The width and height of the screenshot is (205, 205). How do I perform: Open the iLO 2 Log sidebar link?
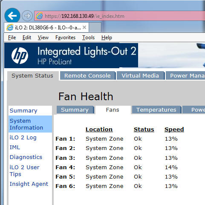click(23, 138)
